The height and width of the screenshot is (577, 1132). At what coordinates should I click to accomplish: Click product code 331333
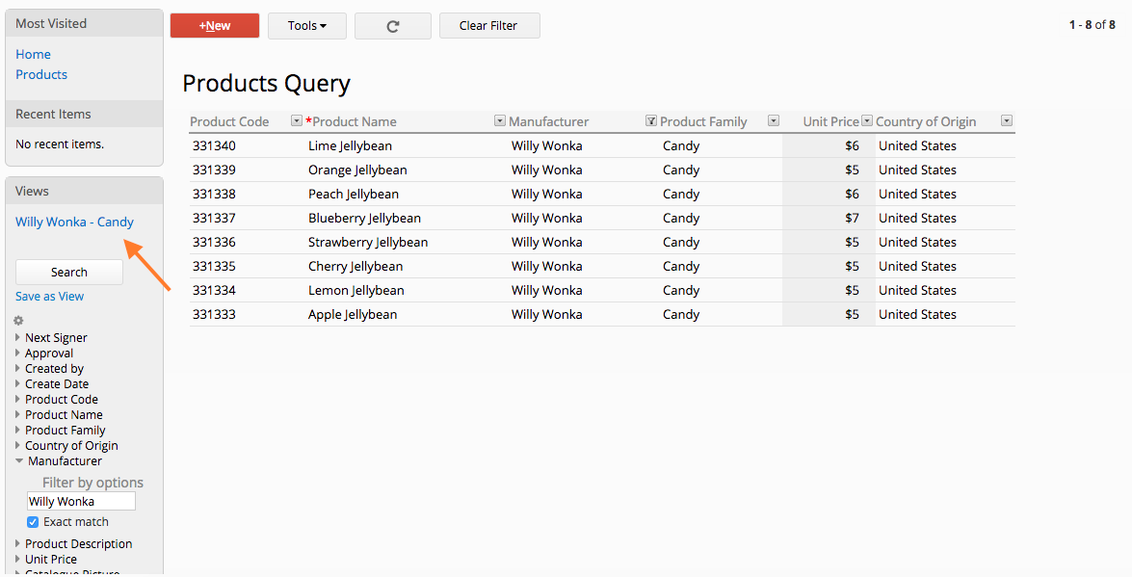[214, 314]
